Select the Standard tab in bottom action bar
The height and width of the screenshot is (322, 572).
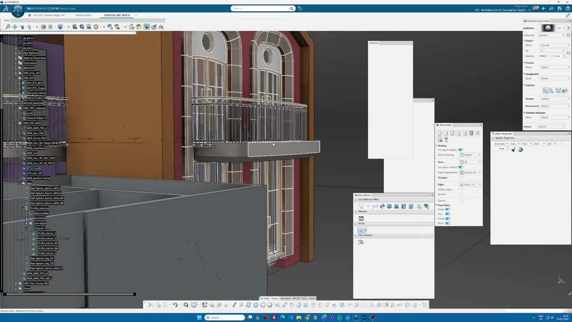coord(265,298)
